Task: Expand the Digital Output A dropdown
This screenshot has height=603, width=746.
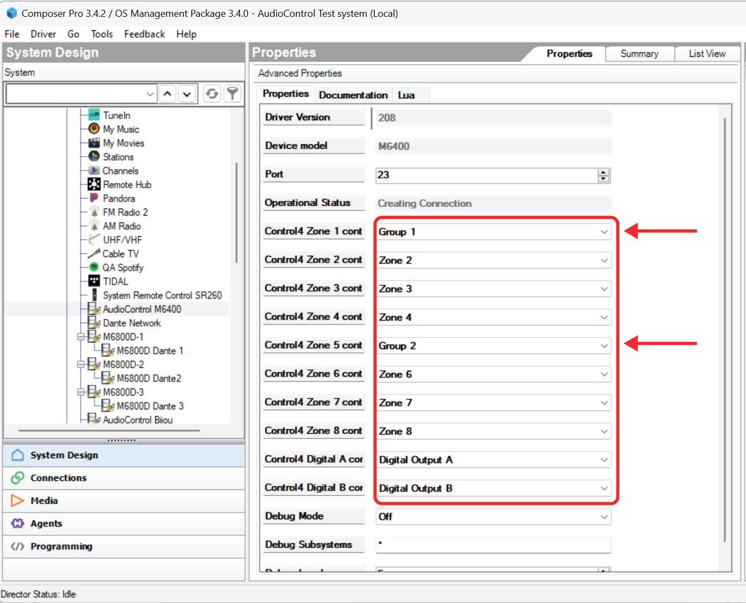Action: (604, 460)
